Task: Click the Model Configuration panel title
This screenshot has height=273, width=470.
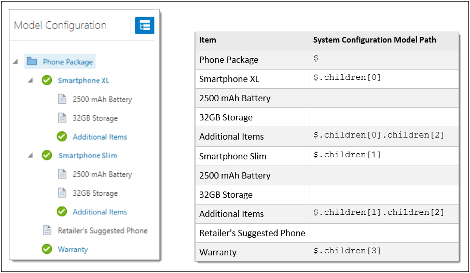Action: tap(60, 25)
